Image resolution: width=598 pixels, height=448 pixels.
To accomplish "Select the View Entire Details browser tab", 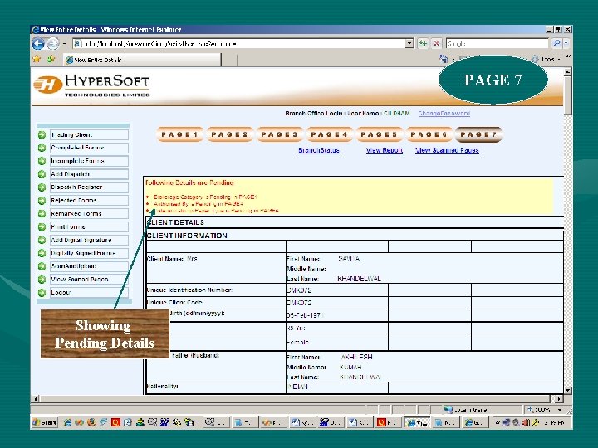I will 142,60.
